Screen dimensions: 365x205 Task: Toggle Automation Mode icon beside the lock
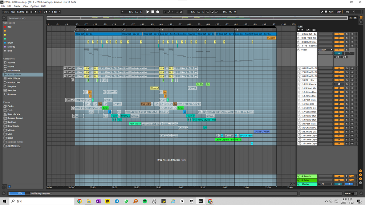[x=308, y=30]
